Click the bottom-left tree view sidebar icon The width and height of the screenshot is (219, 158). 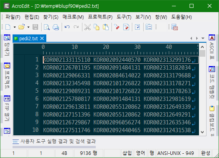(x=7, y=131)
